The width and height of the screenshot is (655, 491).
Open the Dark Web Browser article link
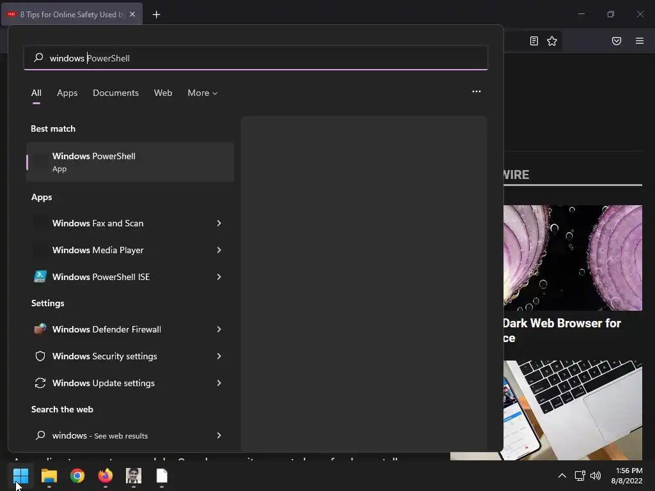[562, 331]
